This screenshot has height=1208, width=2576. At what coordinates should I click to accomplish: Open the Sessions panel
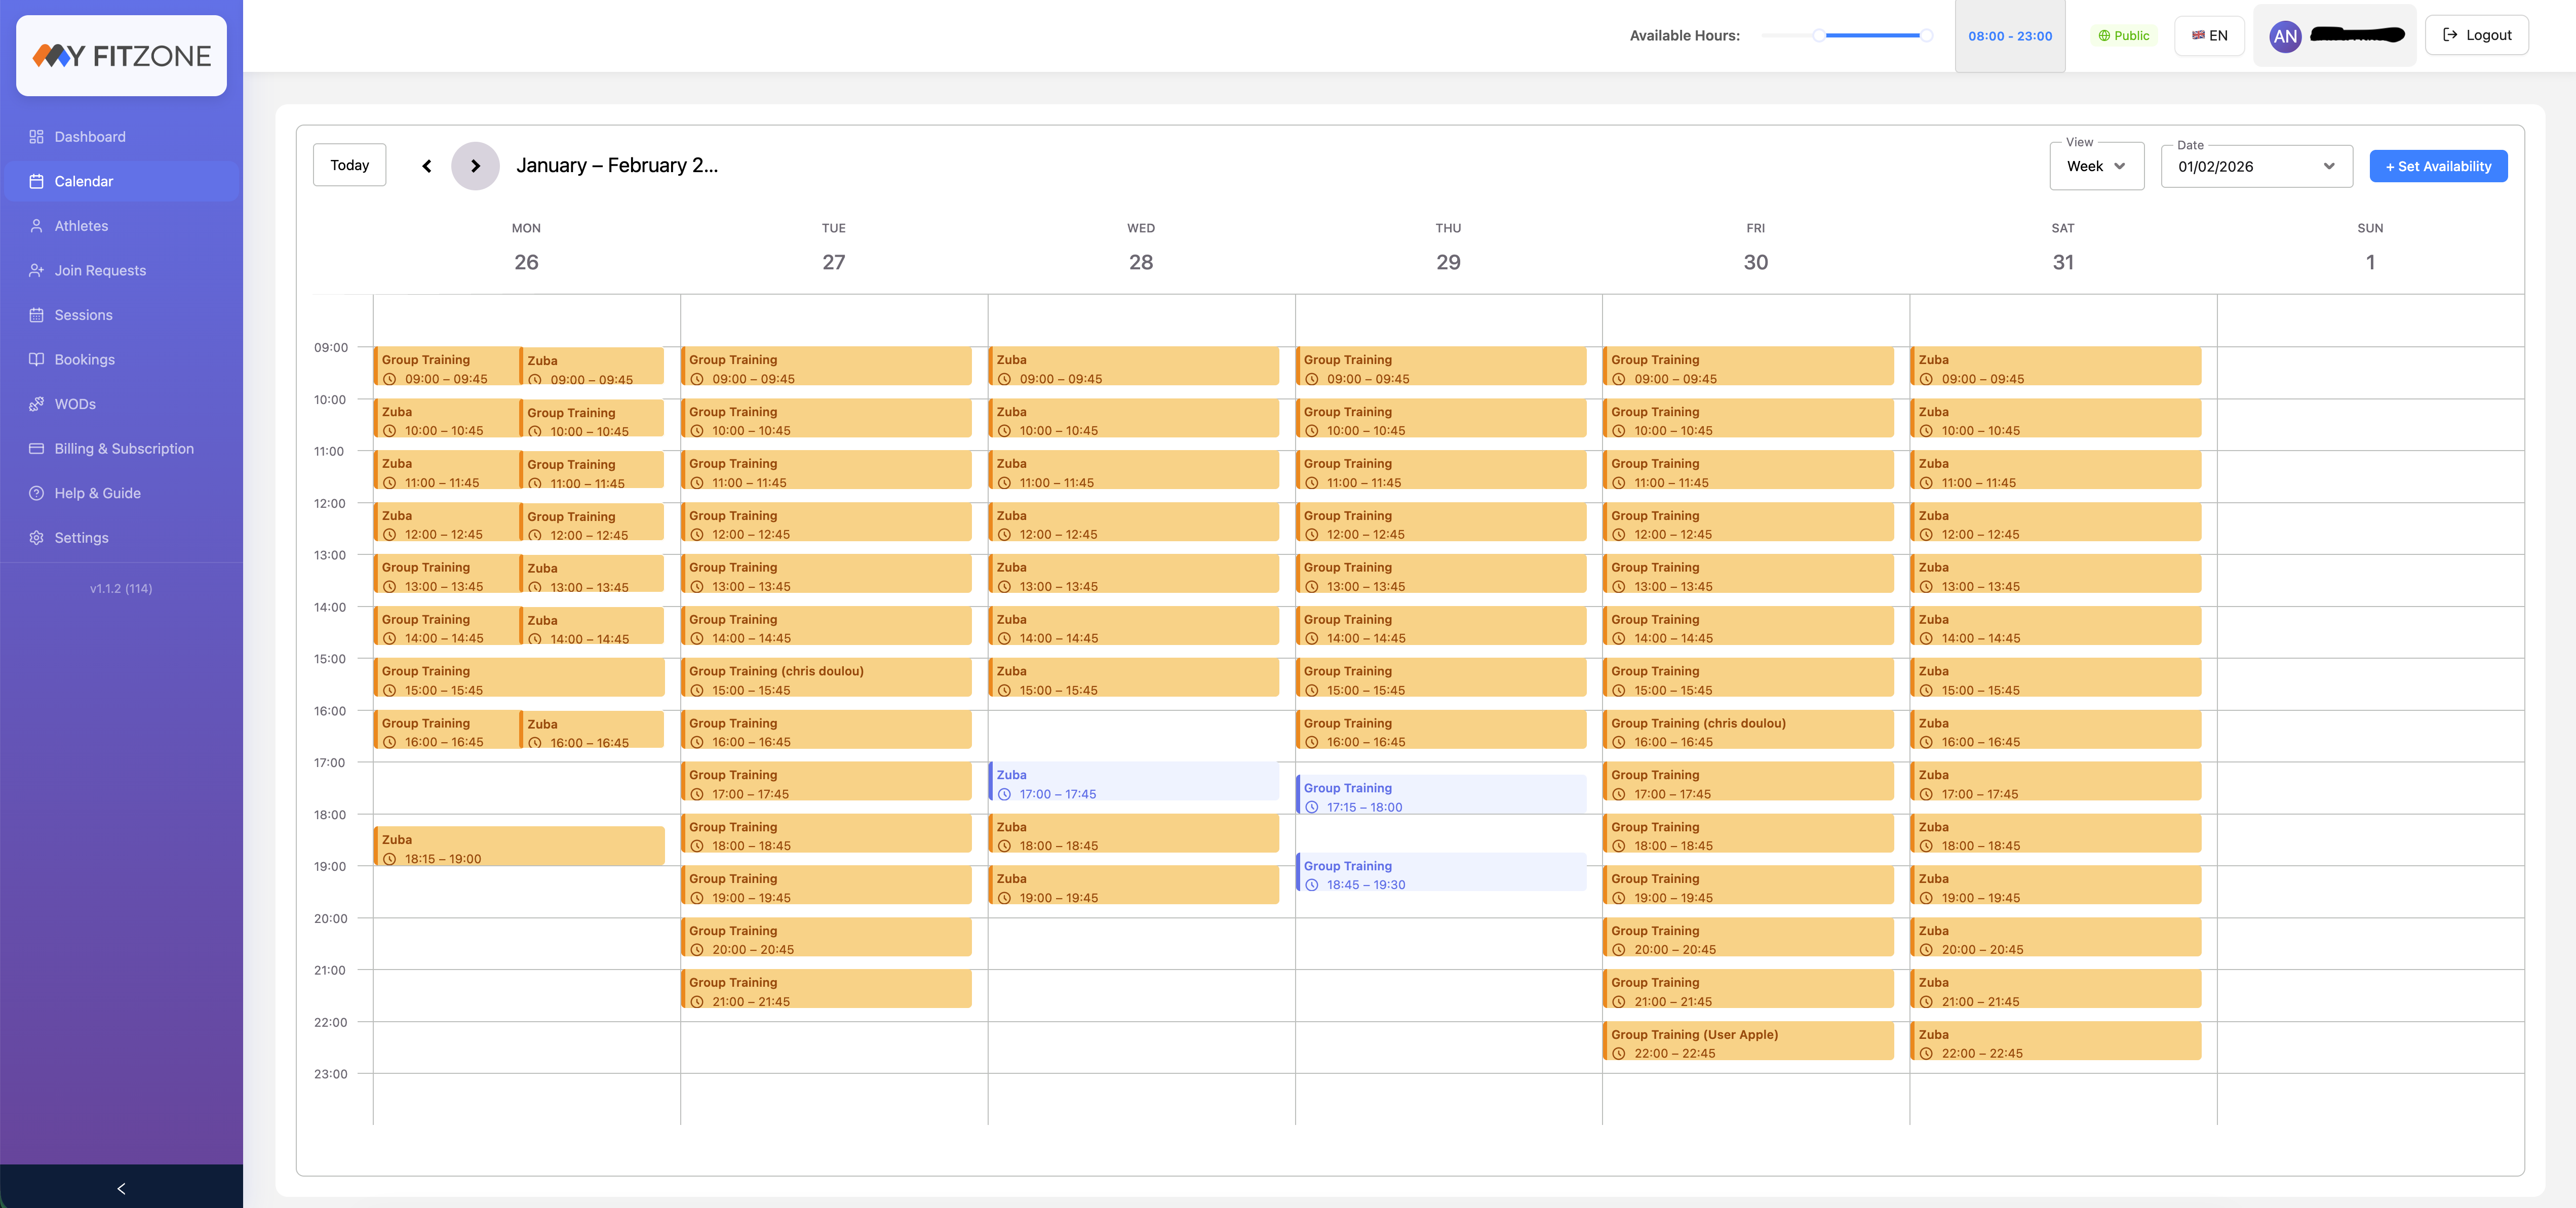(x=83, y=315)
